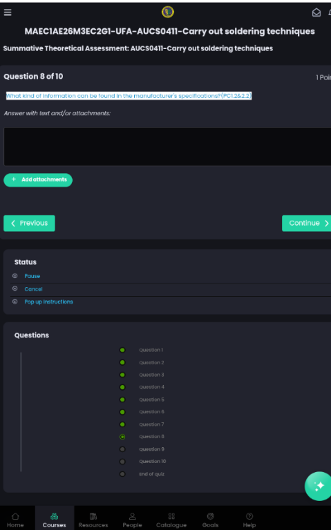This screenshot has width=331, height=530.
Task: Select the Question 6 indicator dot
Action: coord(122,412)
